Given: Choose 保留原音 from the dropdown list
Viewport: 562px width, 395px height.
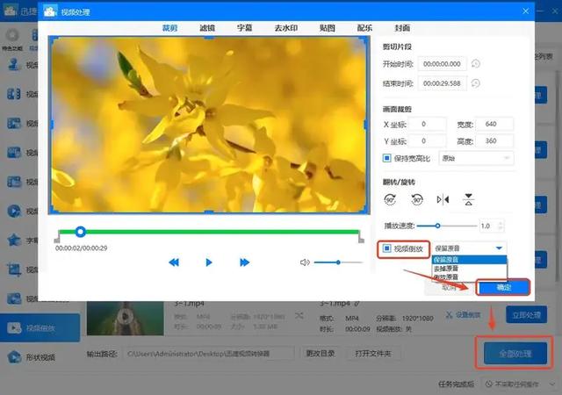Looking at the screenshot, I should pyautogui.click(x=469, y=260).
